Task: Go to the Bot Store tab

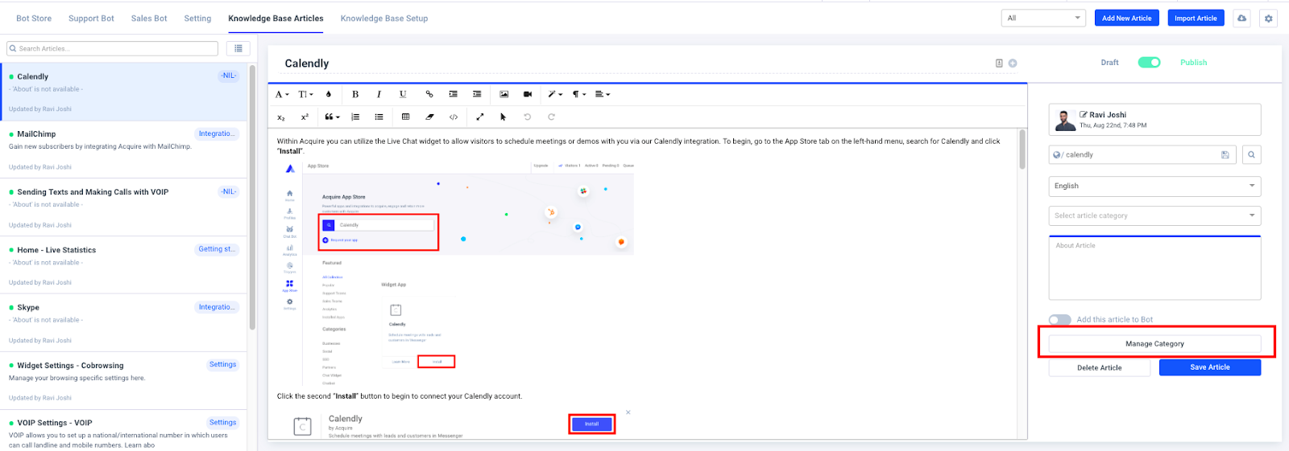Action: [34, 18]
